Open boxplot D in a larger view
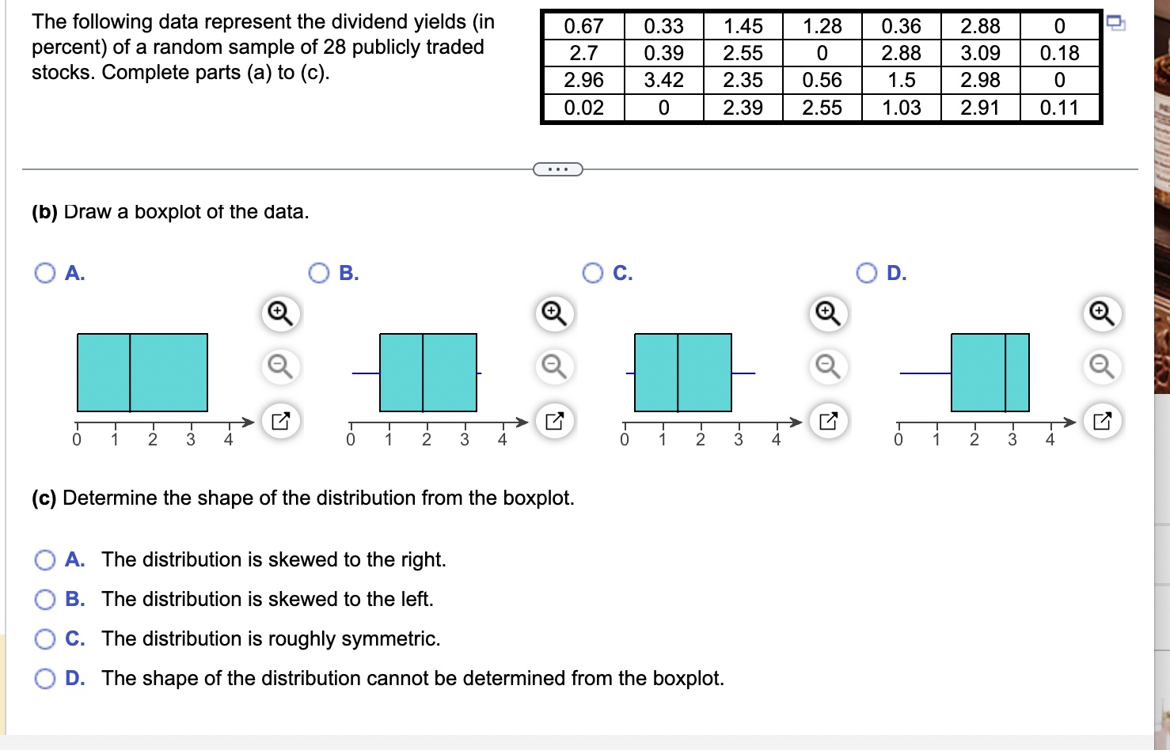 pyautogui.click(x=1101, y=421)
